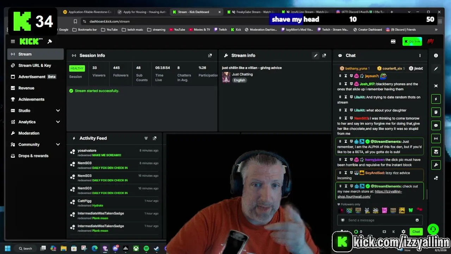Edit stream info with pencil icon

point(316,55)
